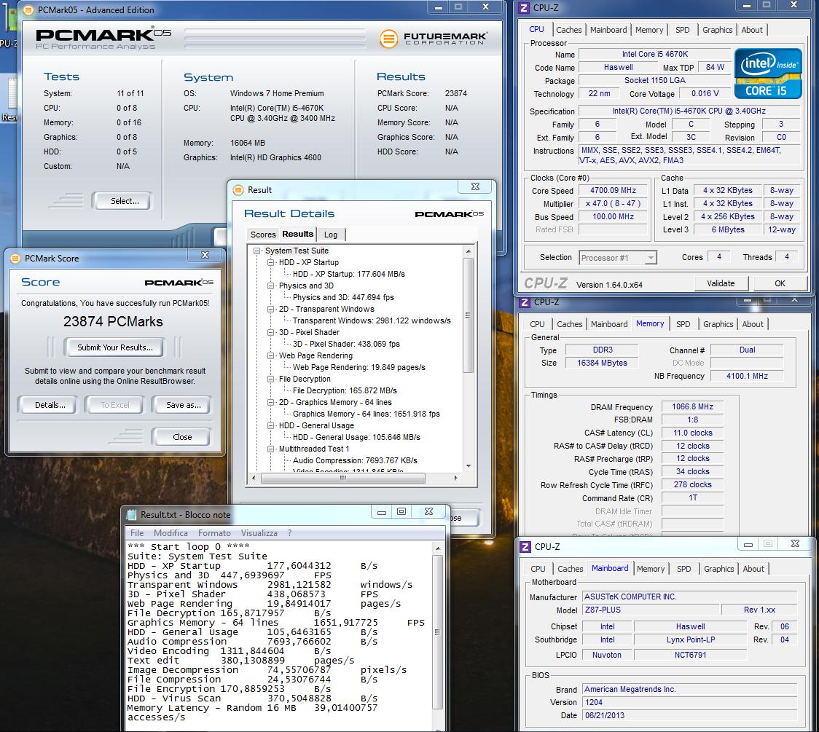This screenshot has width=819, height=732.
Task: Click the Result tree vertical scrollbar thumb
Action: 468,315
